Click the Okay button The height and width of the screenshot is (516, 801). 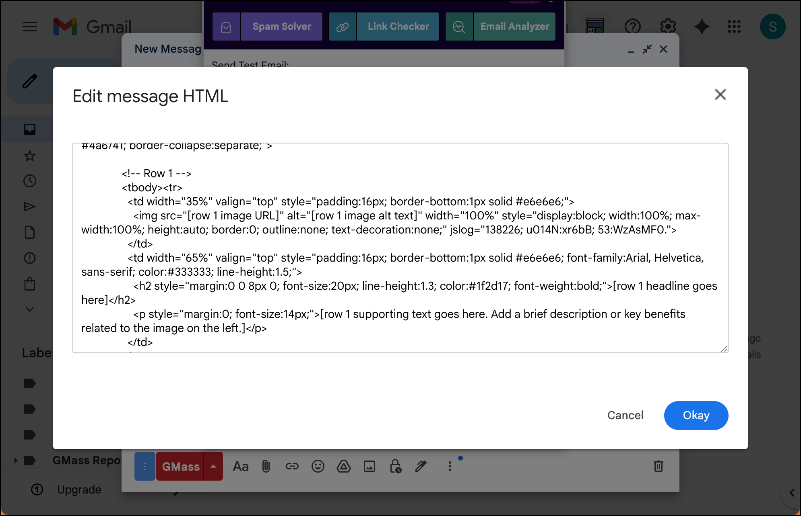pyautogui.click(x=696, y=415)
